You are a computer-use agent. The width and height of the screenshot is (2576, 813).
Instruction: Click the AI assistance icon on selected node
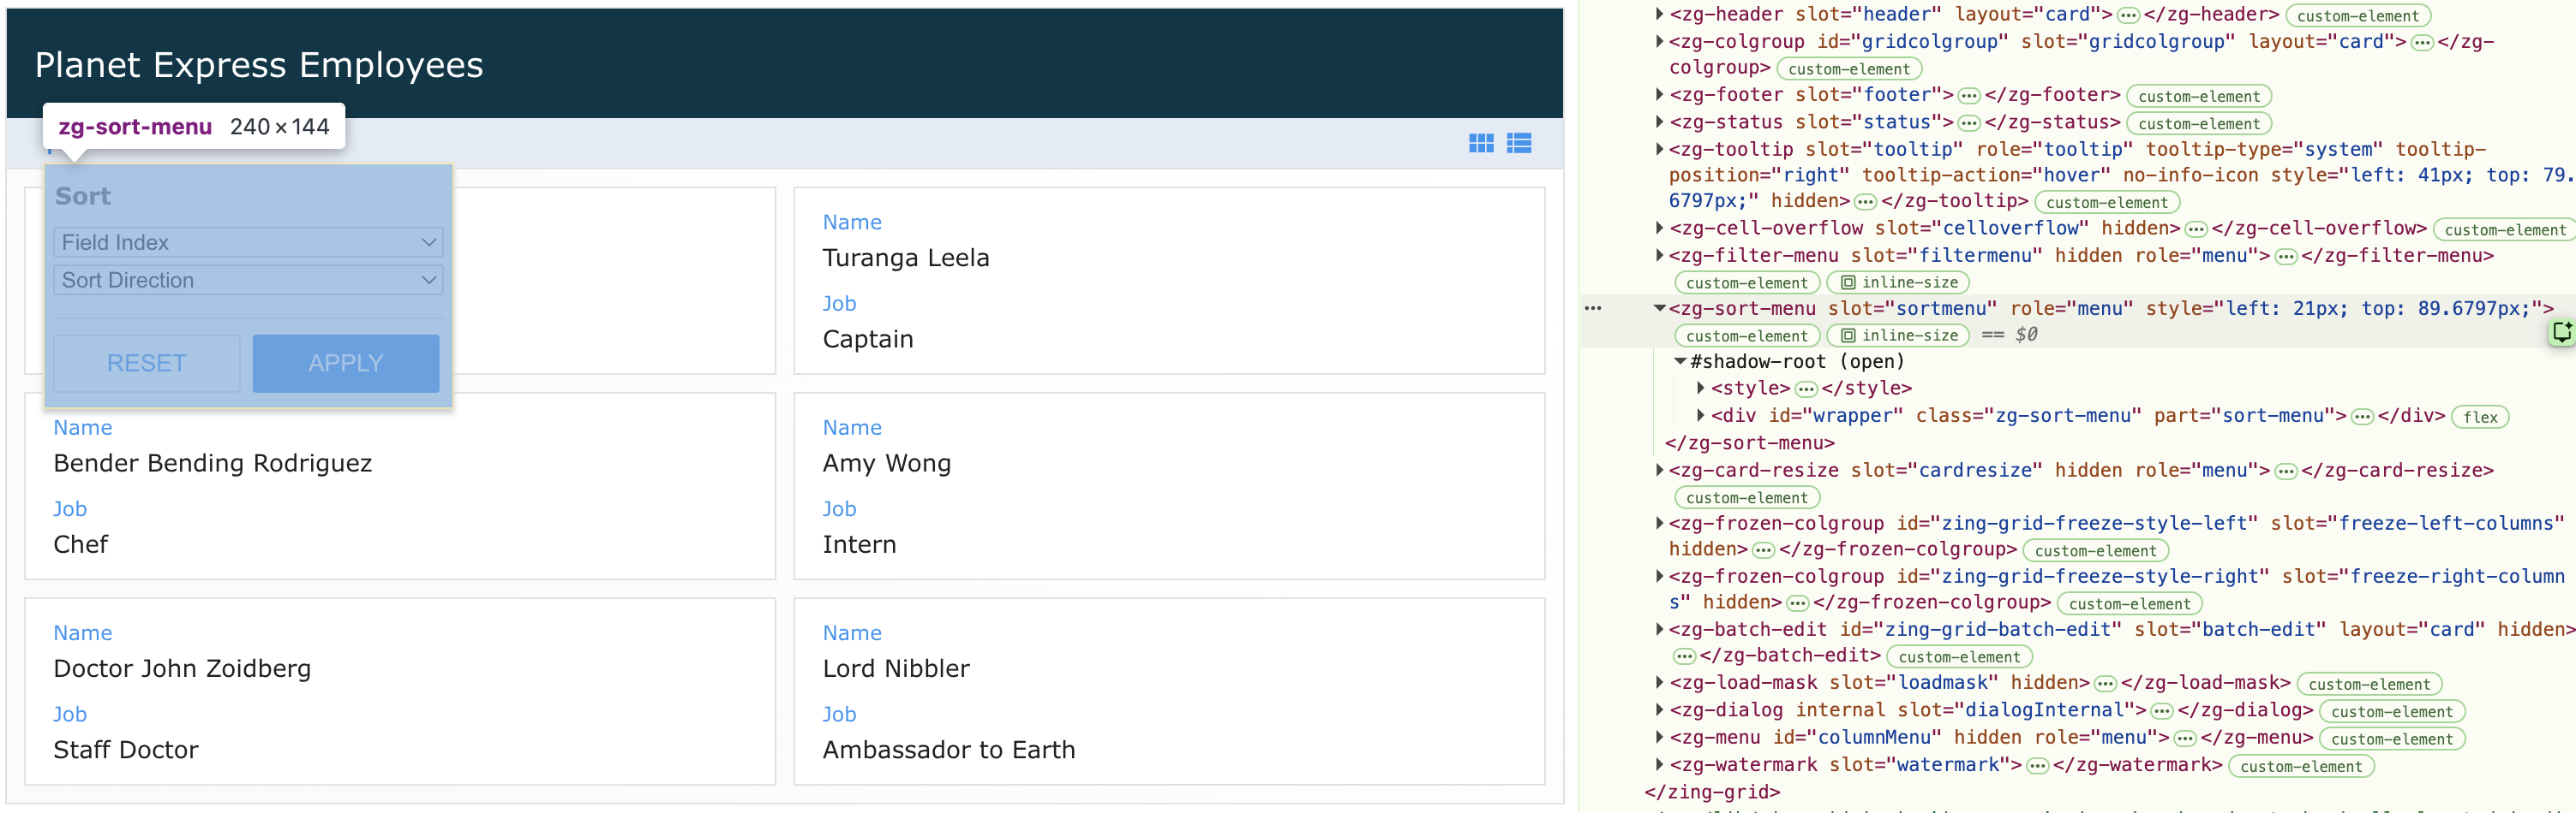[2562, 331]
